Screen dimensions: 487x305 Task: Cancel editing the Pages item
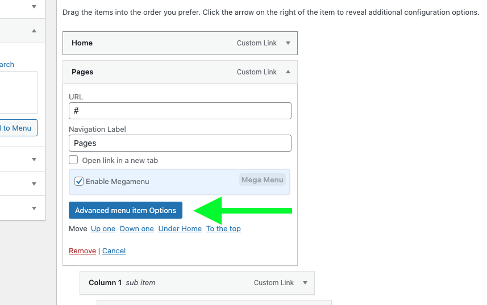coord(114,250)
